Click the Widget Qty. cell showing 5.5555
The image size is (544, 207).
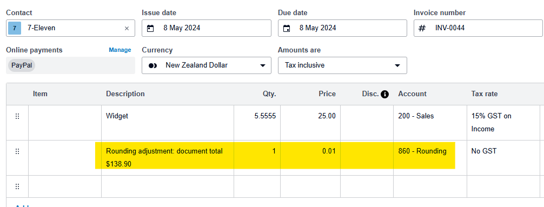[257, 123]
